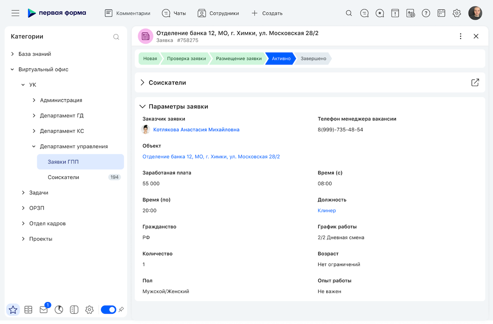Open profile of Котлякова Анастасия Михайловна
Image resolution: width=493 pixels, height=324 pixels.
196,129
